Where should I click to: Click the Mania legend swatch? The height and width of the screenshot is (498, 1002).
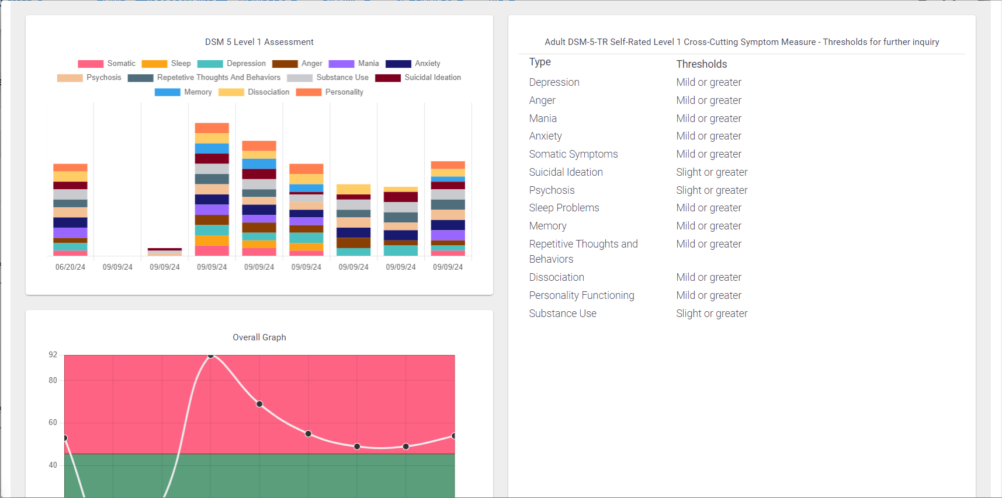pyautogui.click(x=341, y=64)
